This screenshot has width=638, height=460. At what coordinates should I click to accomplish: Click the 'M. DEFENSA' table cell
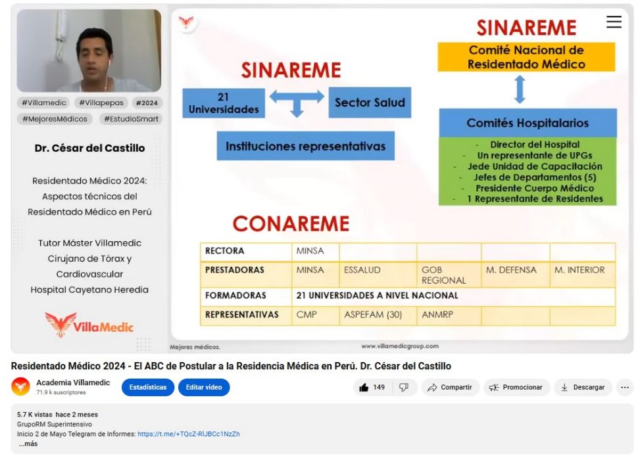[x=516, y=275]
